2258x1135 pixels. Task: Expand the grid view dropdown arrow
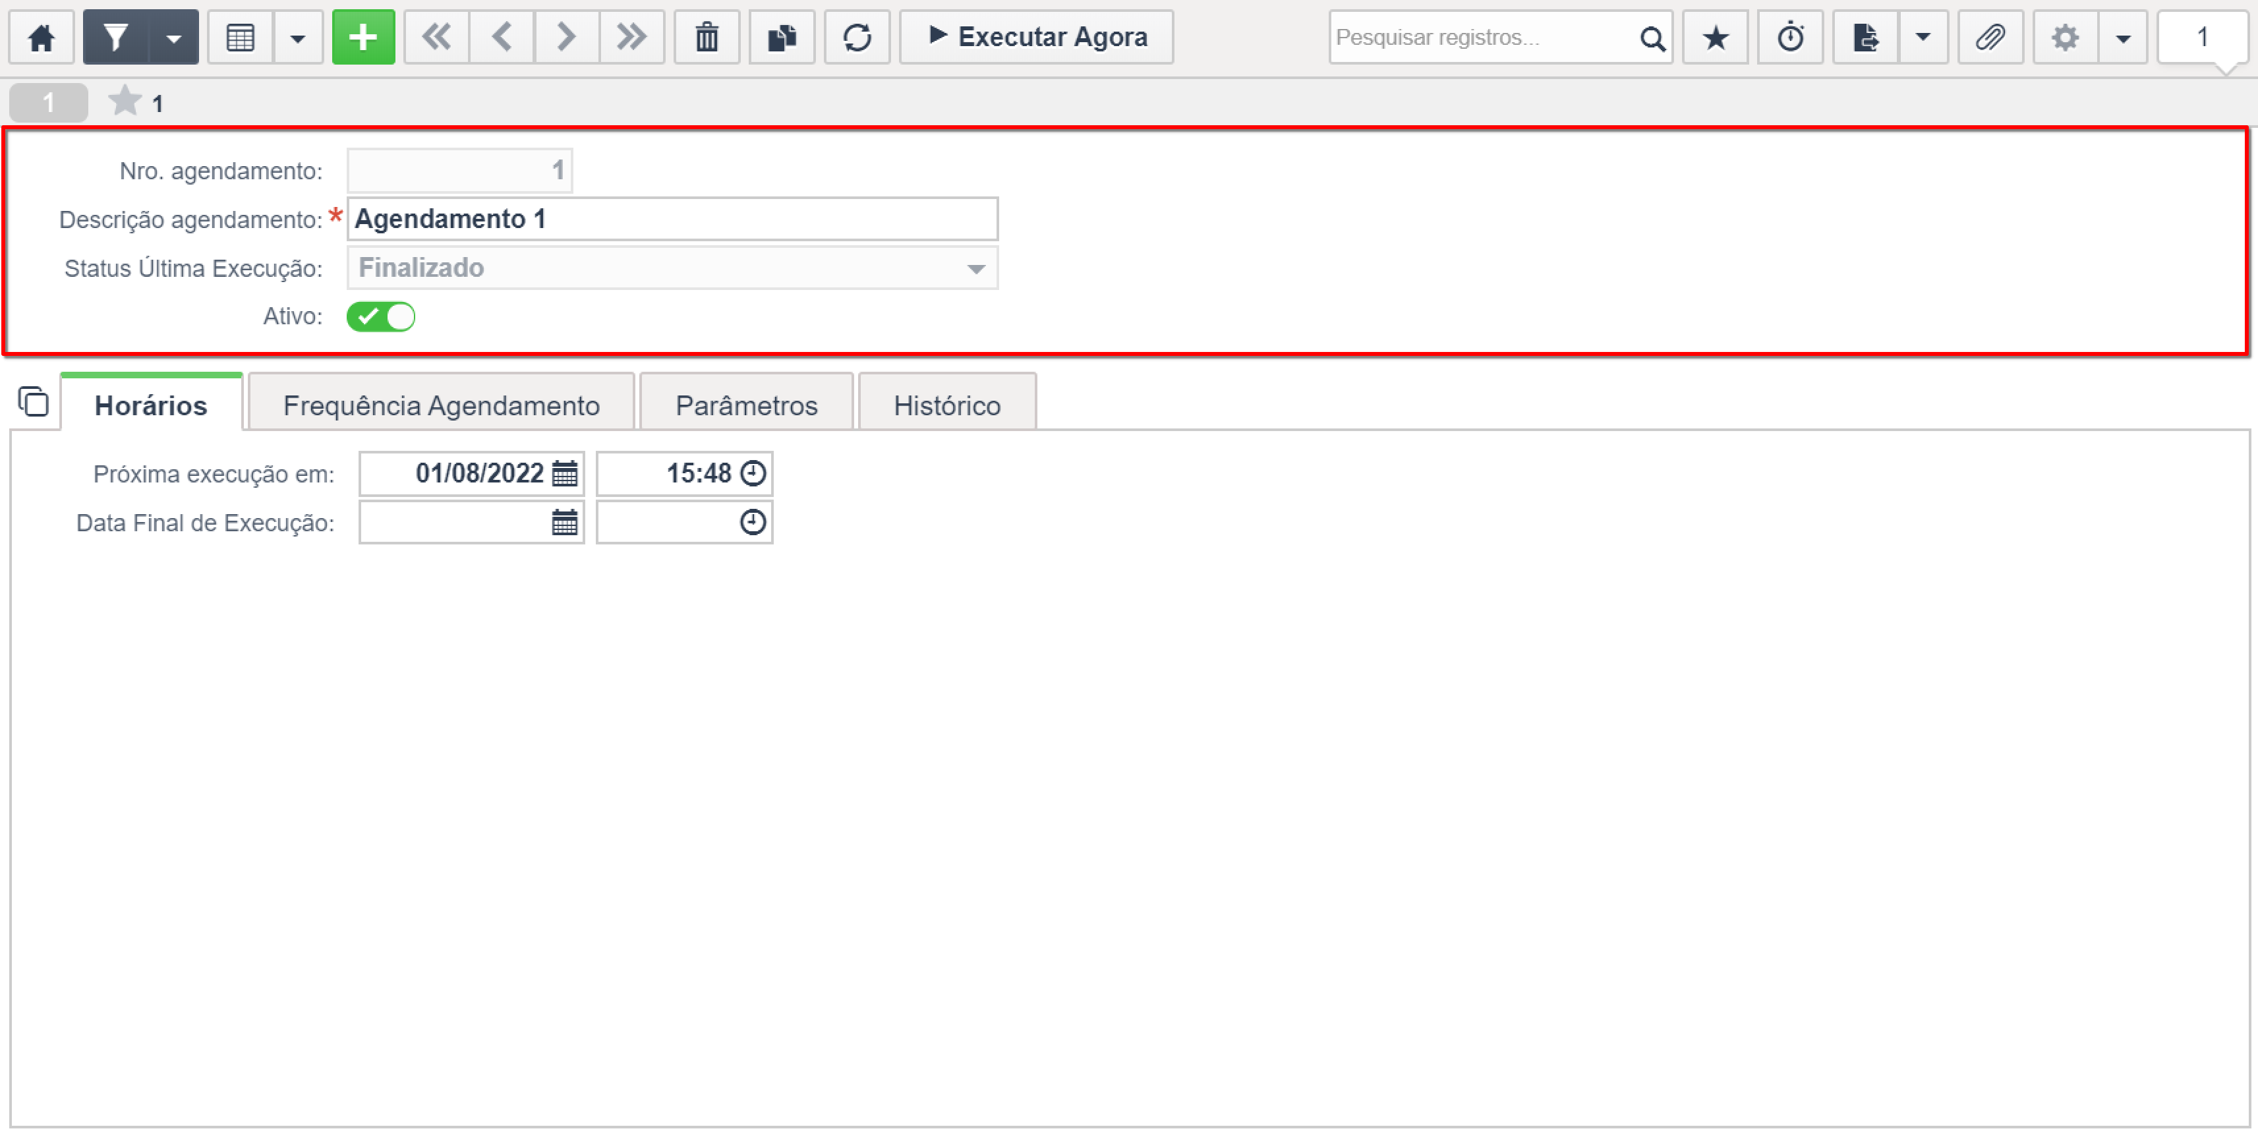[298, 38]
